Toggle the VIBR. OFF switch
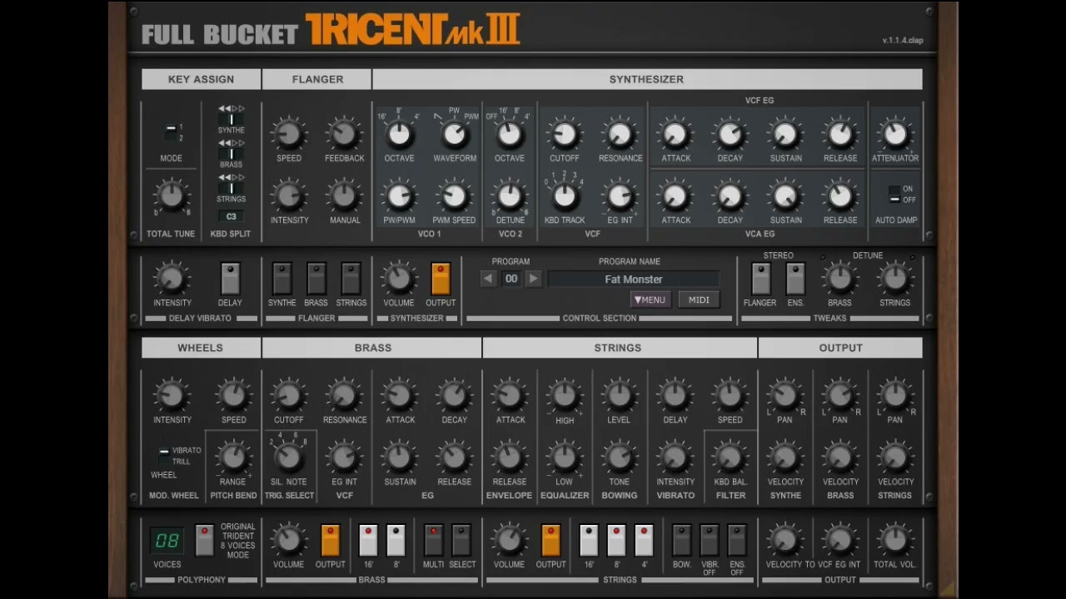Image resolution: width=1066 pixels, height=599 pixels. pos(710,540)
